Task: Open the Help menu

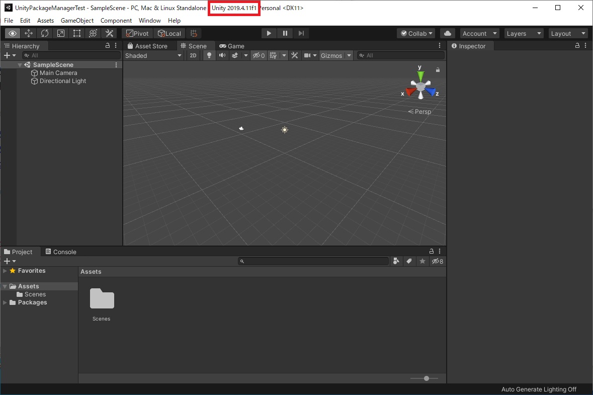Action: click(175, 21)
